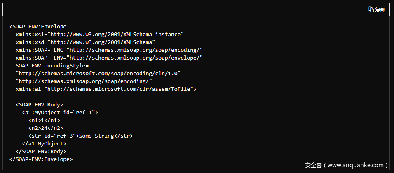This screenshot has height=173, width=394.
Task: Click the closing </SOAP-ENV:Envelope> tag
Action: pos(41,159)
